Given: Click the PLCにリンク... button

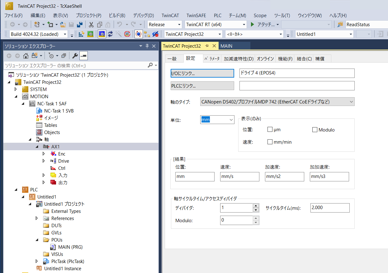Looking at the screenshot, I should click(x=202, y=86).
